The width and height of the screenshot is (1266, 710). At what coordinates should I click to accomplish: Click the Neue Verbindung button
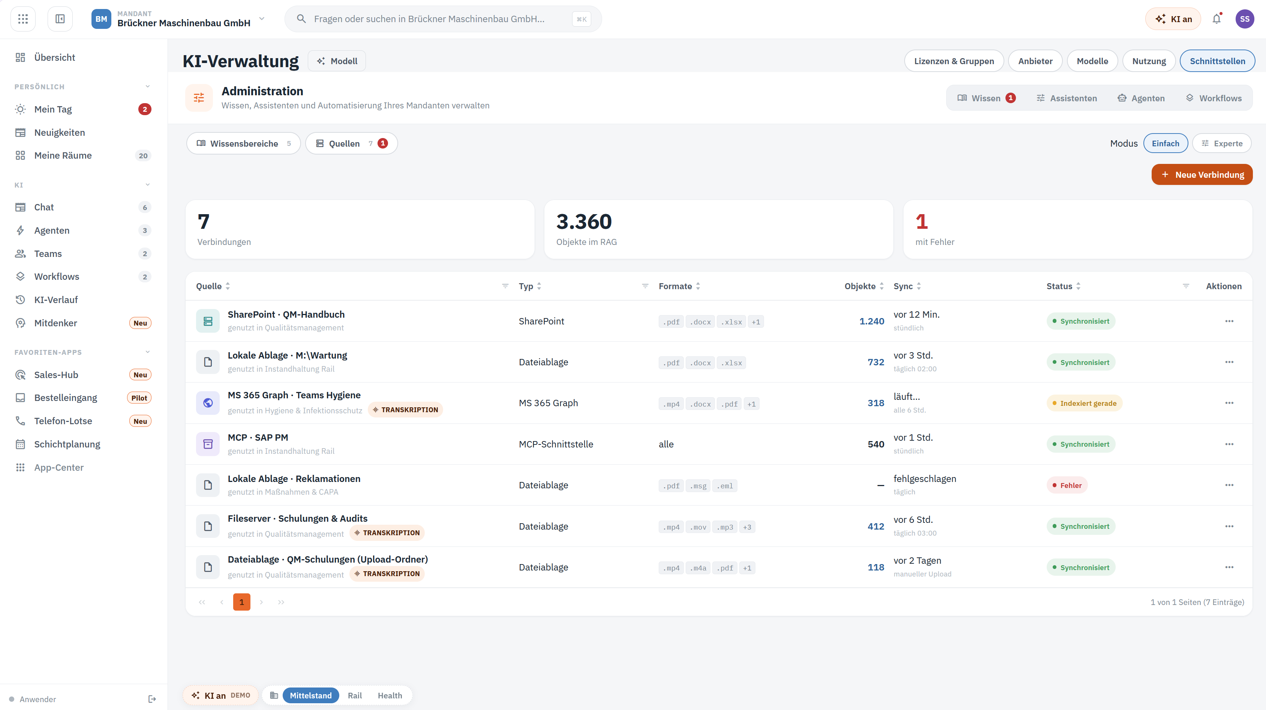[x=1202, y=174]
